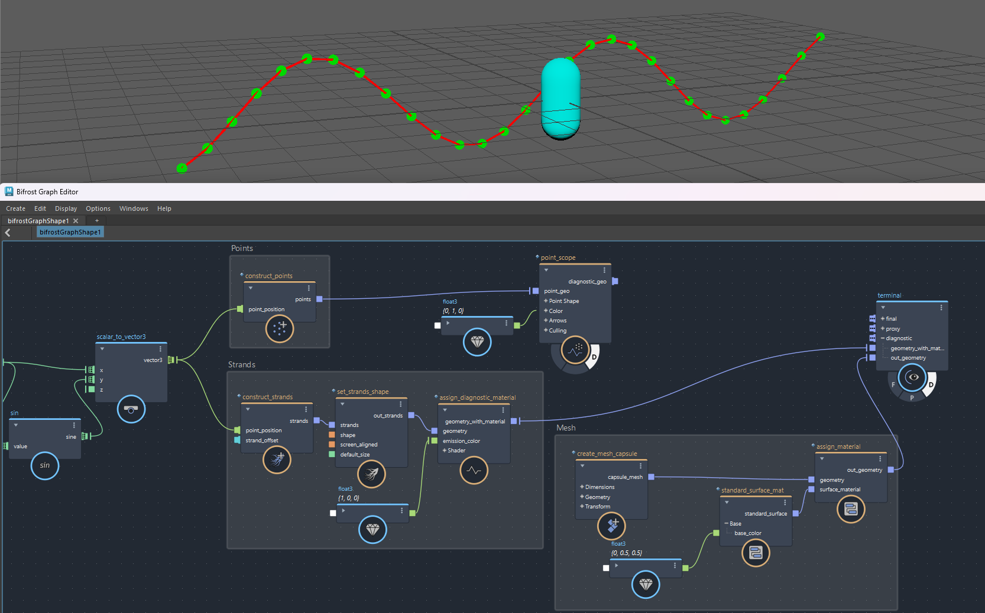985x613 pixels.
Task: Click the construct_strands node icon
Action: [277, 459]
